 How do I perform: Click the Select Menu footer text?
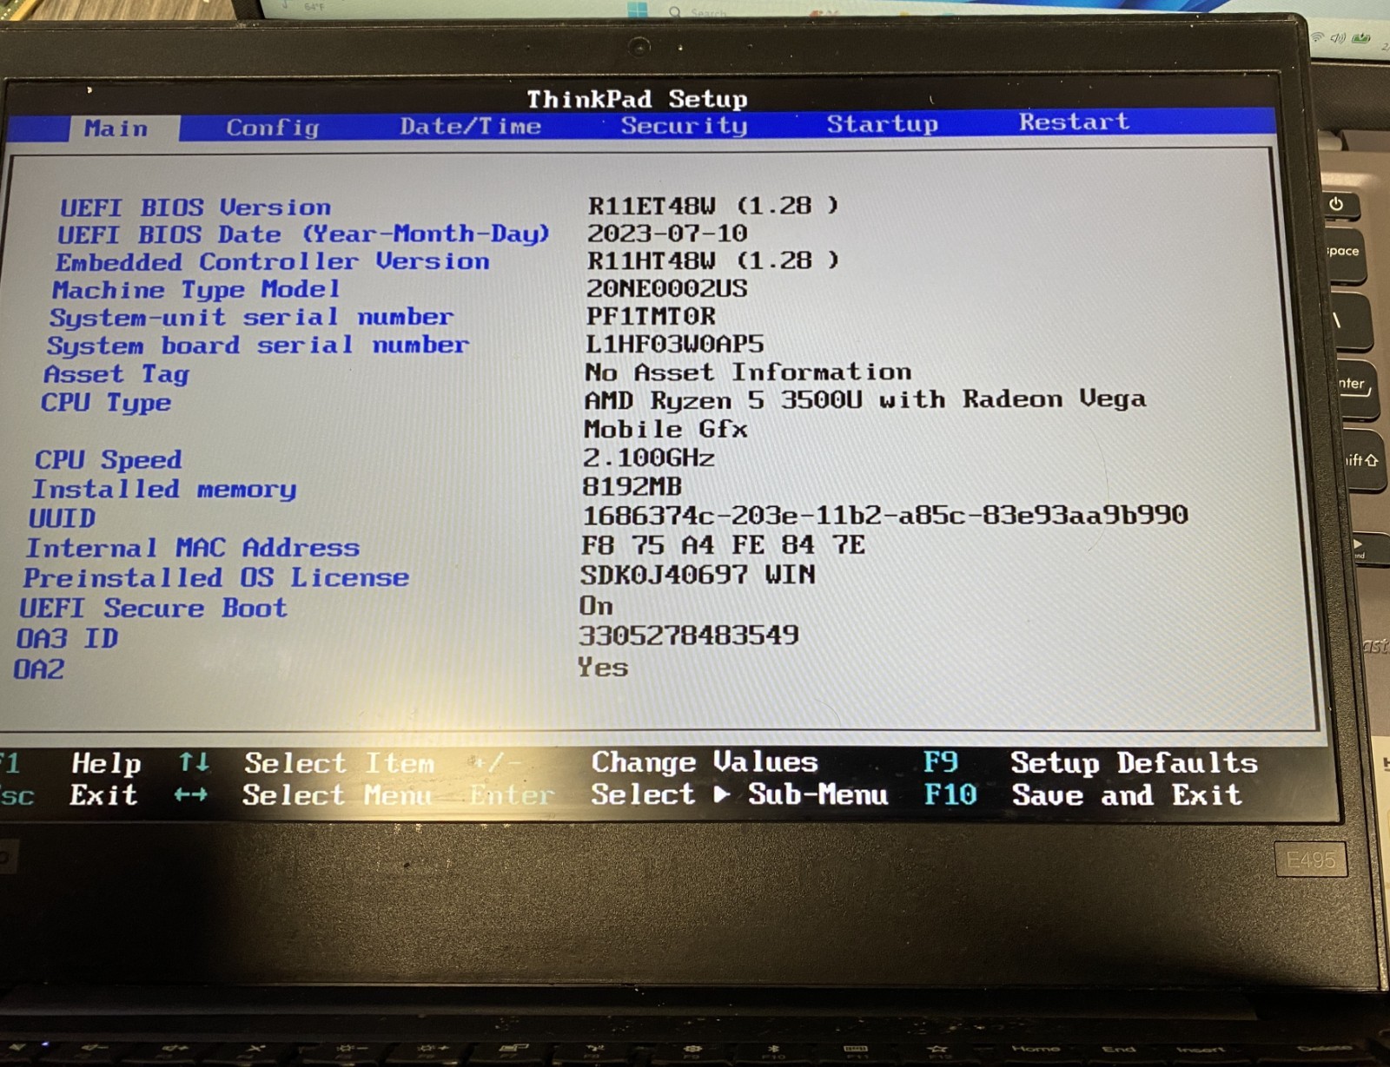(x=337, y=794)
